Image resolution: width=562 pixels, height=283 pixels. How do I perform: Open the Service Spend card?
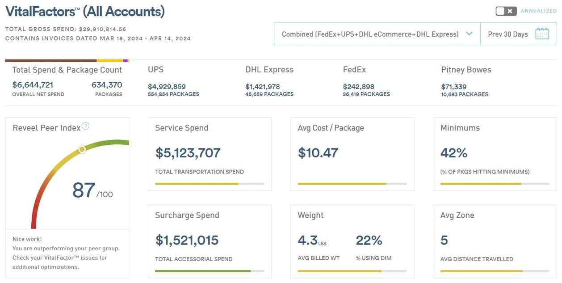click(x=210, y=154)
